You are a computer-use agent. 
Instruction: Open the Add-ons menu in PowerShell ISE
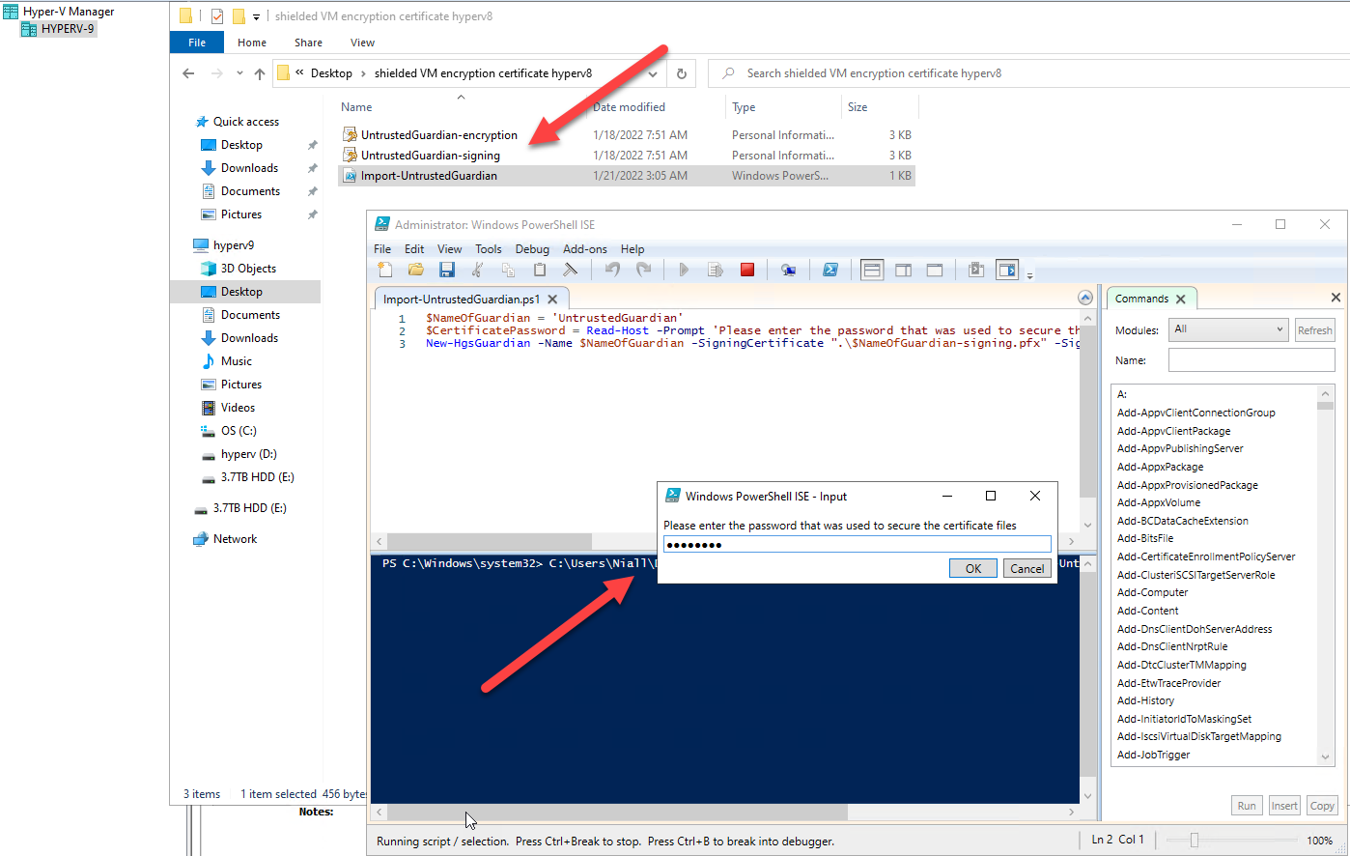coord(586,249)
